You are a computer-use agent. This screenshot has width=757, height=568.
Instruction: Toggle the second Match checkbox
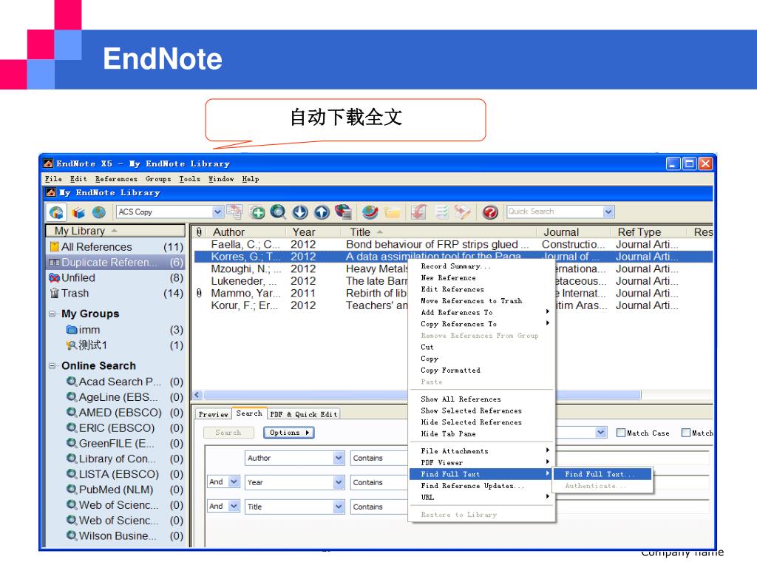point(685,433)
